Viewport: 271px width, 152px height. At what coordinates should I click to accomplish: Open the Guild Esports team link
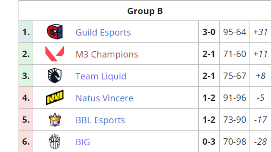click(x=103, y=32)
